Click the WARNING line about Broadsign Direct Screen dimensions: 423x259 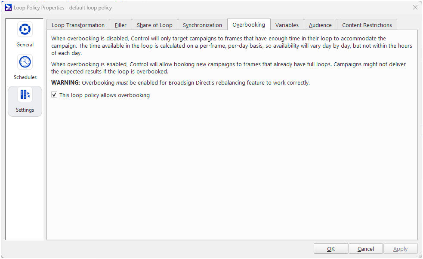pyautogui.click(x=180, y=82)
